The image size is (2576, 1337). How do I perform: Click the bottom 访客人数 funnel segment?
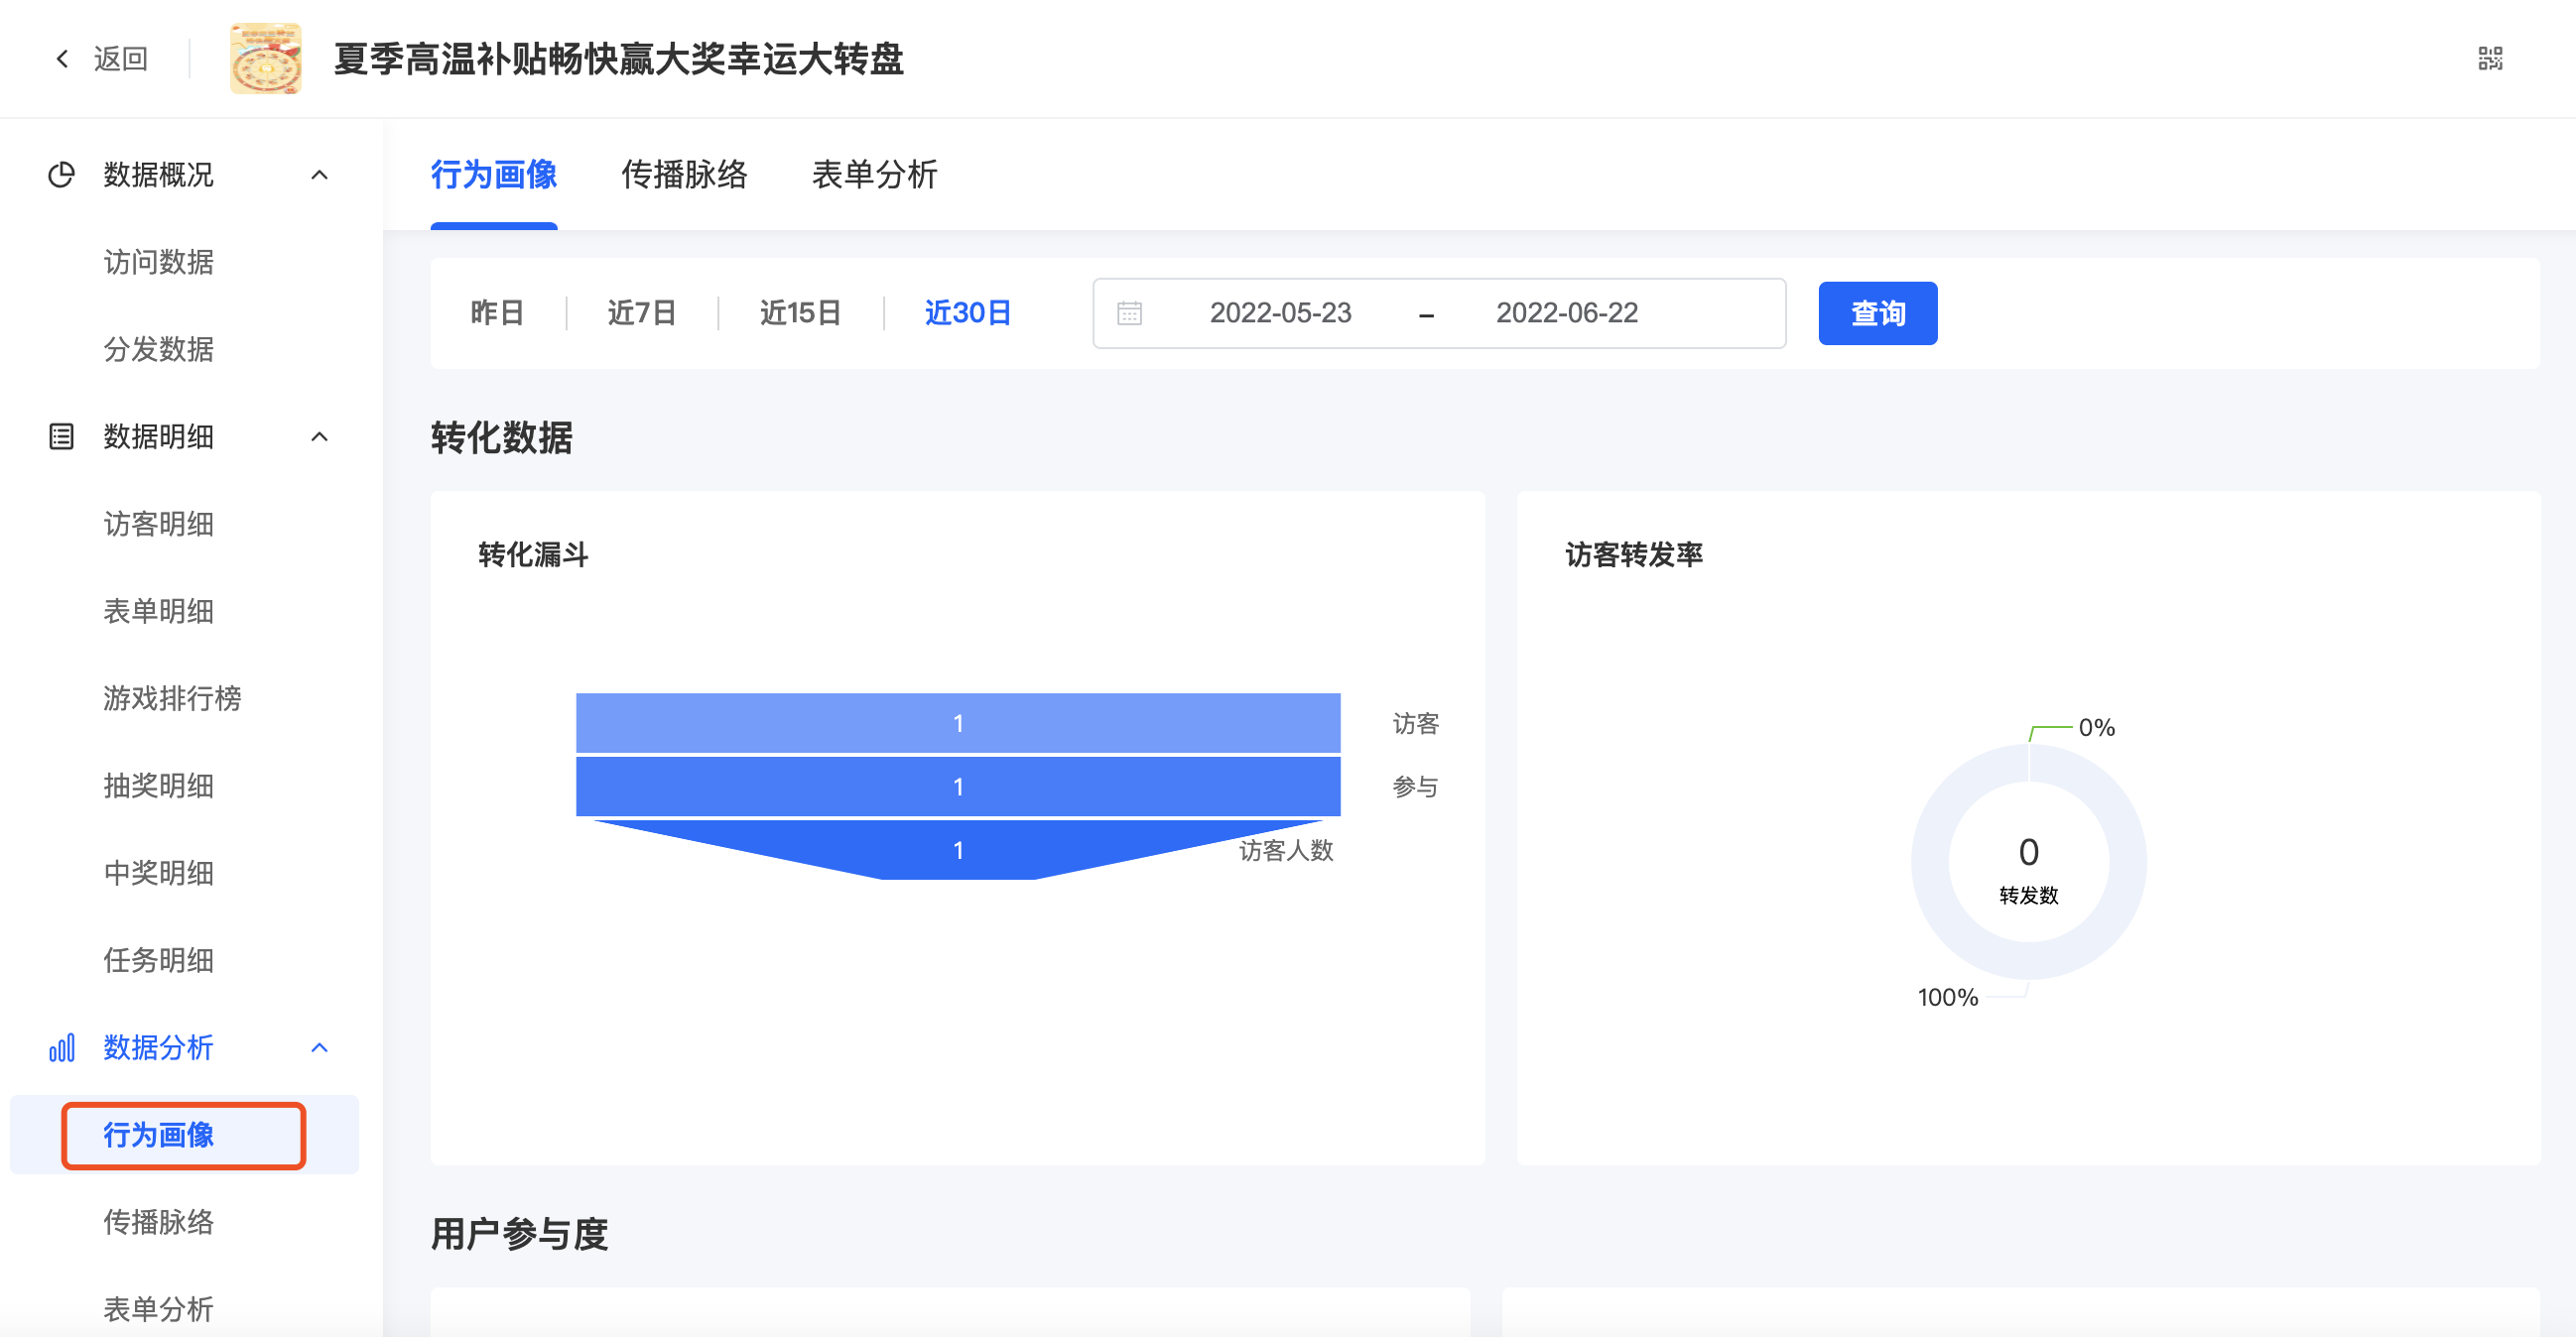[958, 849]
